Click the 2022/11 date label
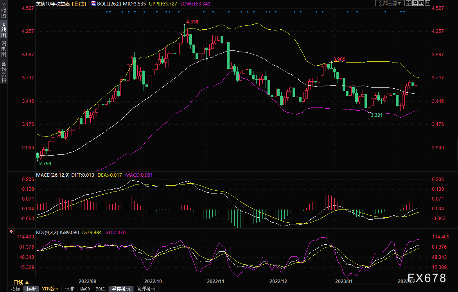 click(216, 281)
